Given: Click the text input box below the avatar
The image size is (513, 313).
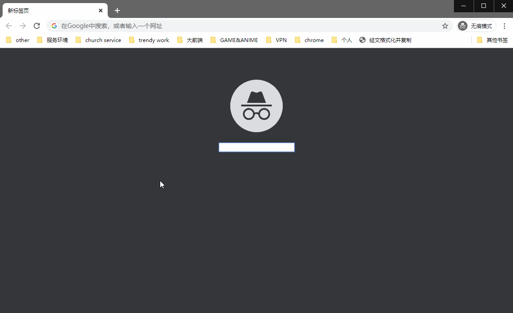Looking at the screenshot, I should [256, 147].
